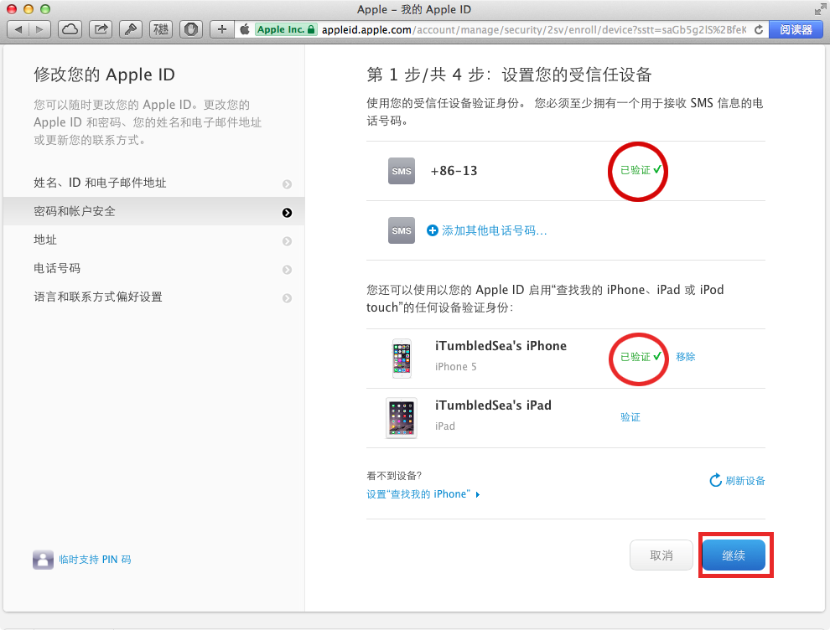Open the 语言和联系方式偏好设置 section
The image size is (830, 630).
(x=153, y=297)
